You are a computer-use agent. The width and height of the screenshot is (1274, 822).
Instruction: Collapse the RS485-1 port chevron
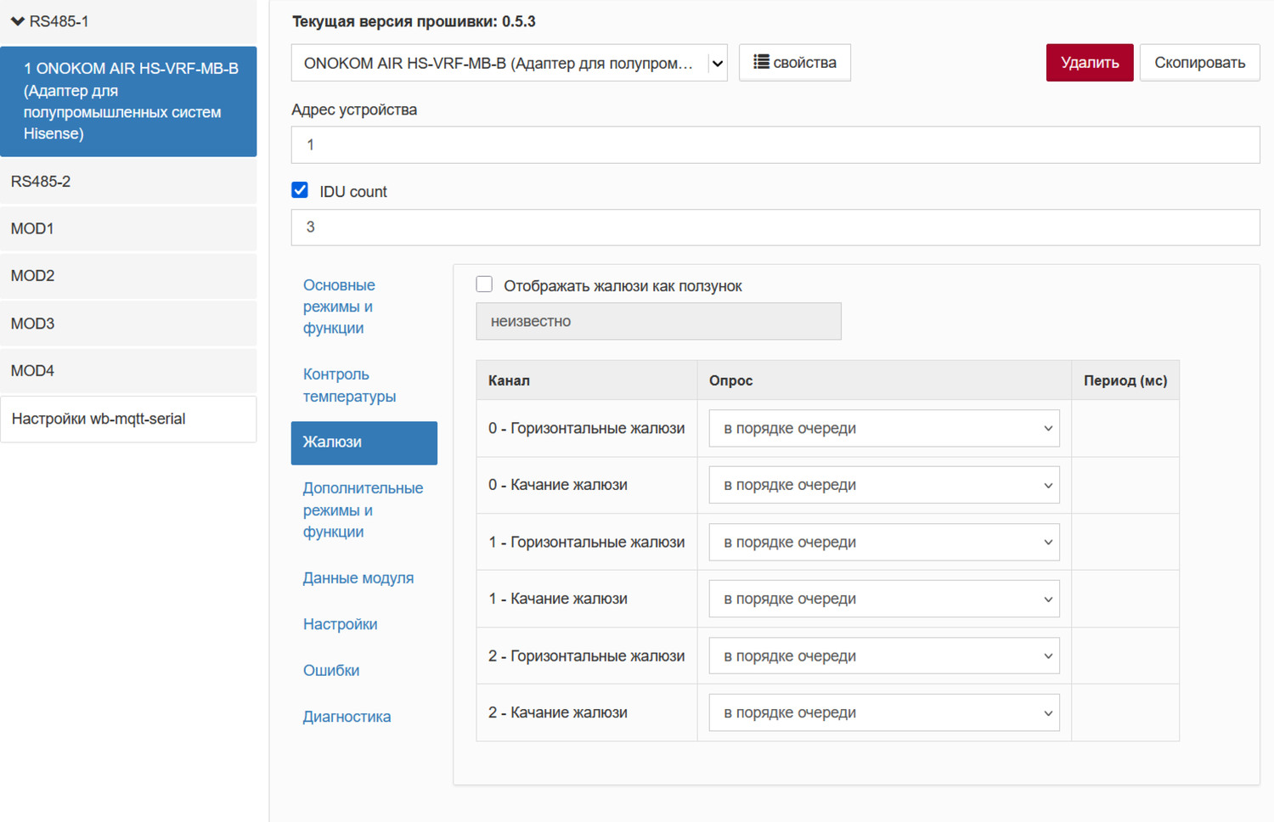pos(18,21)
